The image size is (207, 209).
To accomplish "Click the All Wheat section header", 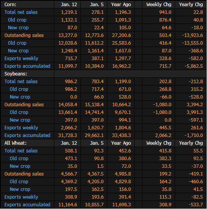I will 15,143.
